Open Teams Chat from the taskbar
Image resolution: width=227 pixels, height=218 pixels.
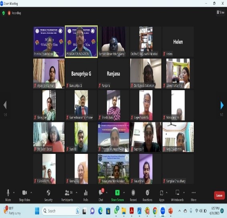(x=92, y=211)
